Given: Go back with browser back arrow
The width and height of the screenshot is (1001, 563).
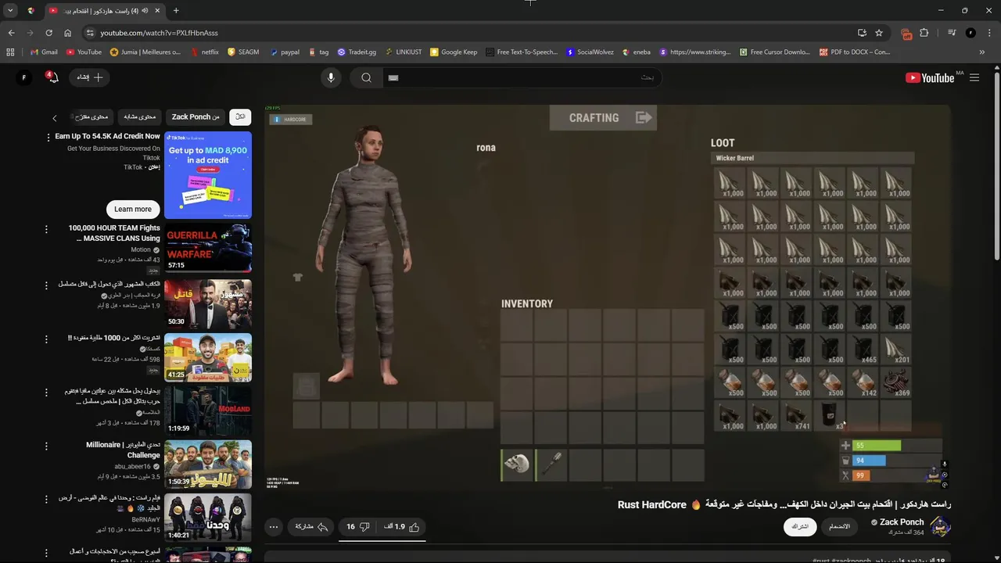Looking at the screenshot, I should [x=11, y=33].
